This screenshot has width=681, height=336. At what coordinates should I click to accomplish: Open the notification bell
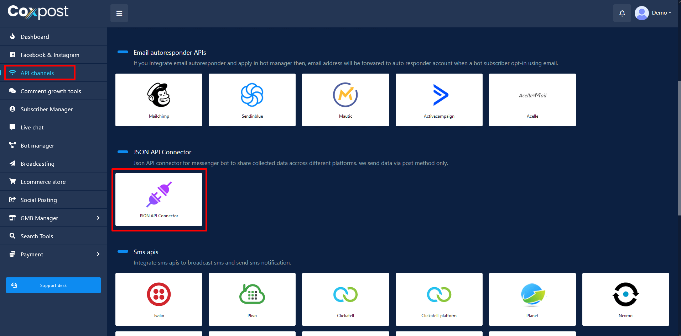pos(622,13)
